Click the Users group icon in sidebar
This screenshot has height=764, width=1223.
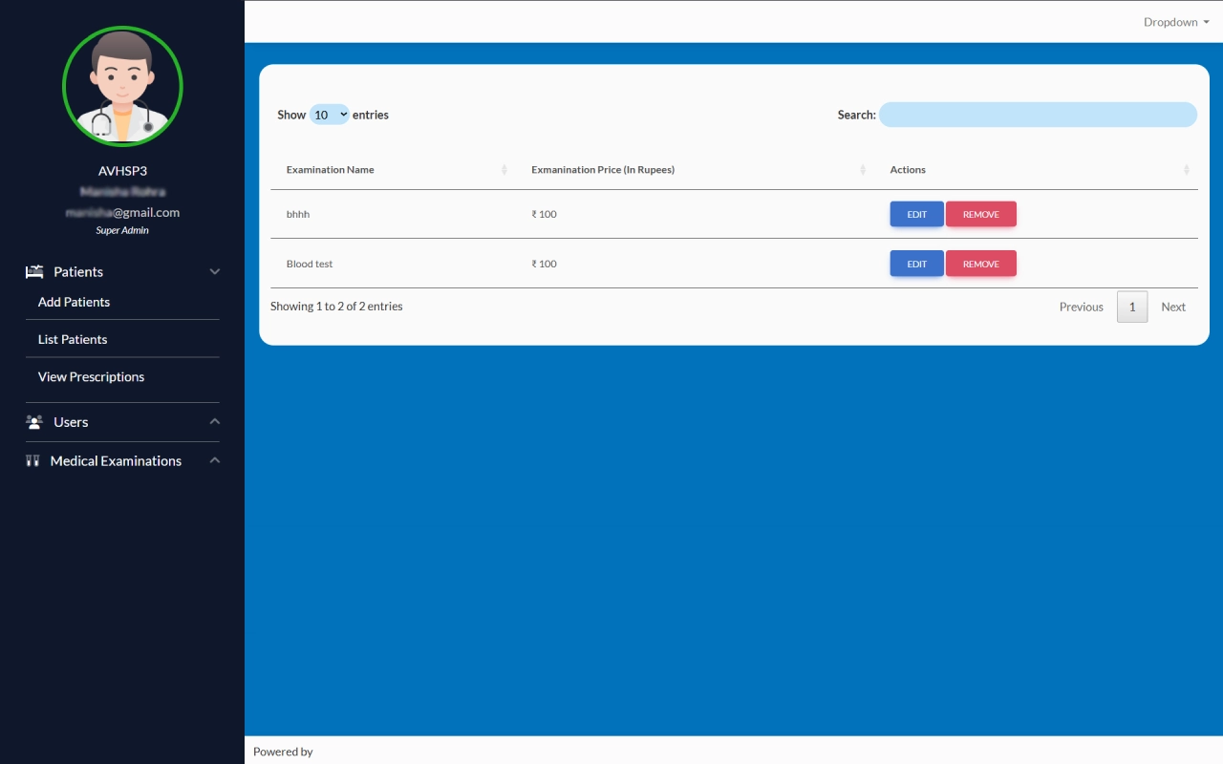[x=34, y=422]
